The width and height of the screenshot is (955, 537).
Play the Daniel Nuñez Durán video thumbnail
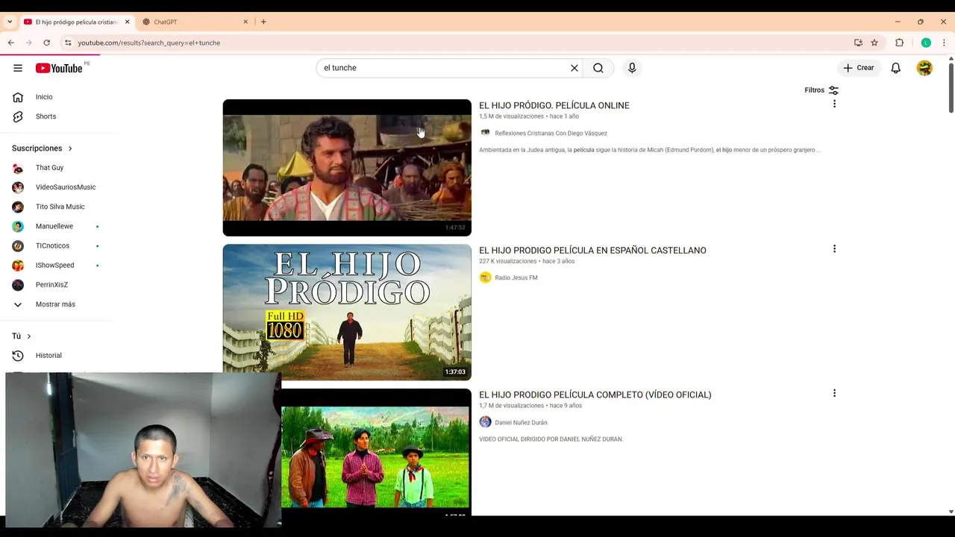[376, 452]
